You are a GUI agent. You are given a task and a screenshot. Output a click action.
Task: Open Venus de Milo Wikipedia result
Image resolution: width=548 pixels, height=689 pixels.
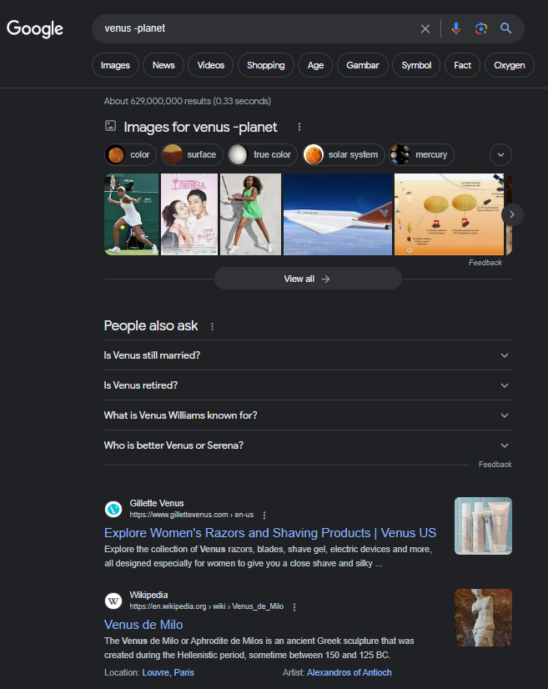(x=143, y=625)
